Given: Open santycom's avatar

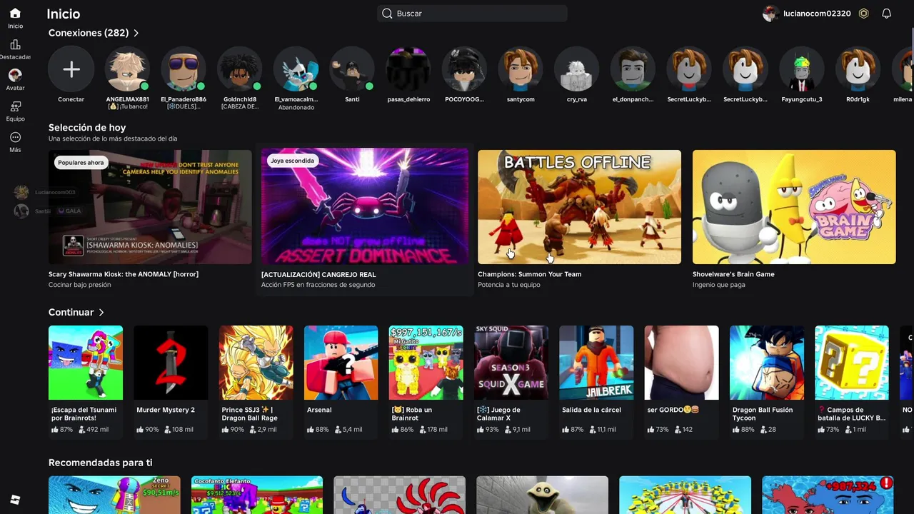Looking at the screenshot, I should point(521,69).
